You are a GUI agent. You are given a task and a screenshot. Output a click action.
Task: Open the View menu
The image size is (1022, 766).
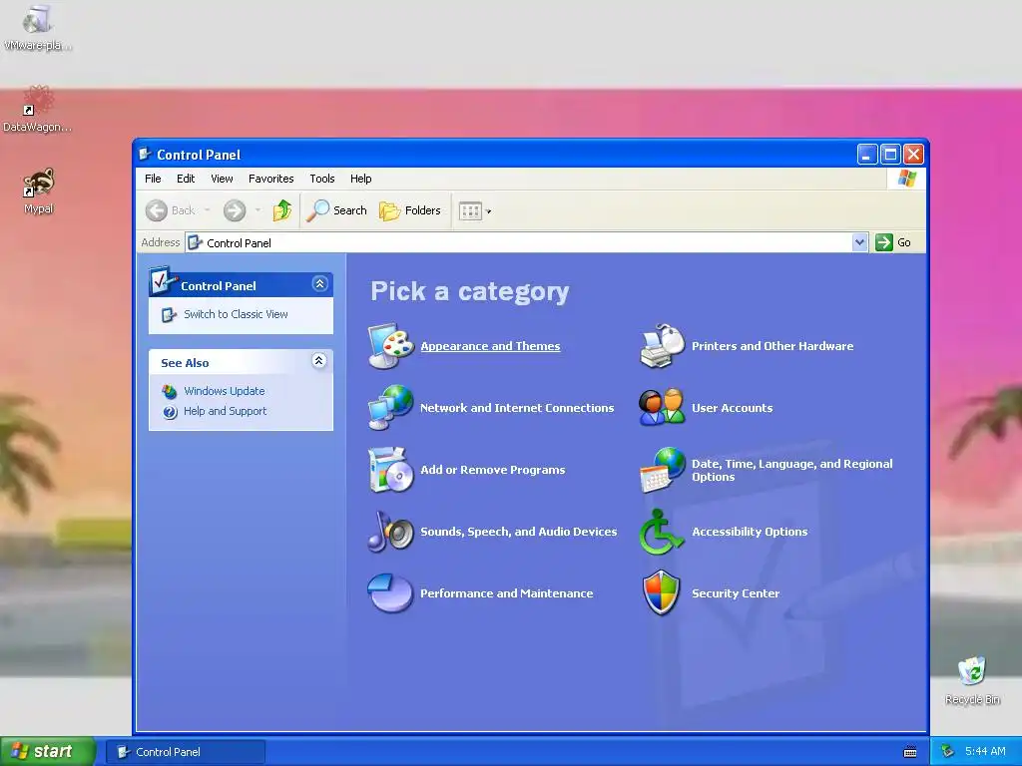click(x=222, y=179)
